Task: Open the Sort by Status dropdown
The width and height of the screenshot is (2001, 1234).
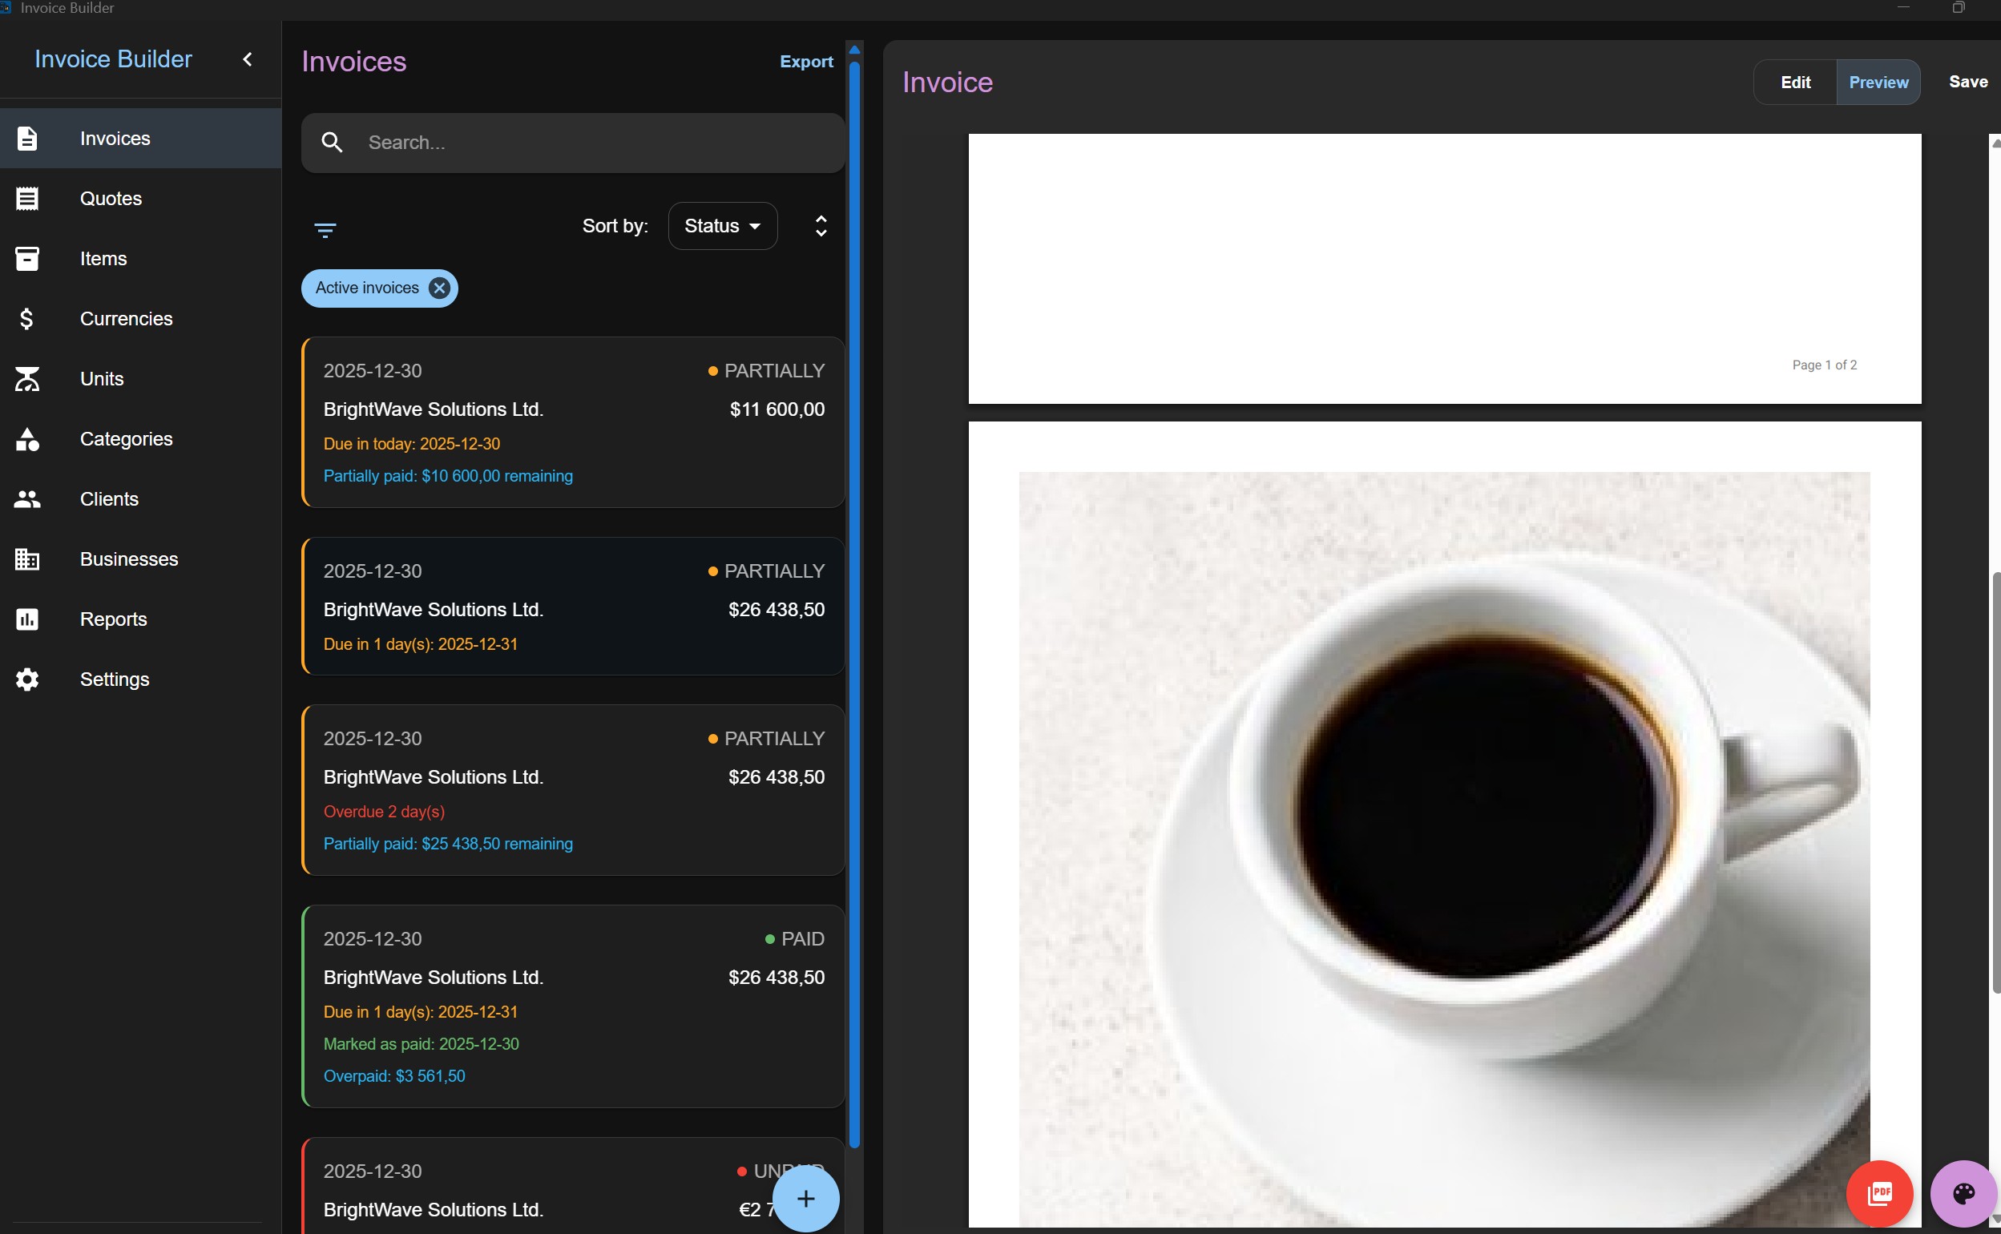Action: tap(722, 226)
